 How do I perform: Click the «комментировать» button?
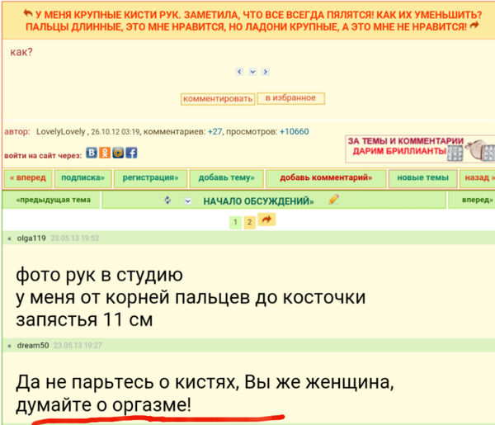pyautogui.click(x=218, y=99)
